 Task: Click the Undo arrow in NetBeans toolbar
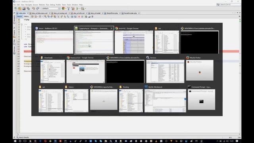(33, 8)
